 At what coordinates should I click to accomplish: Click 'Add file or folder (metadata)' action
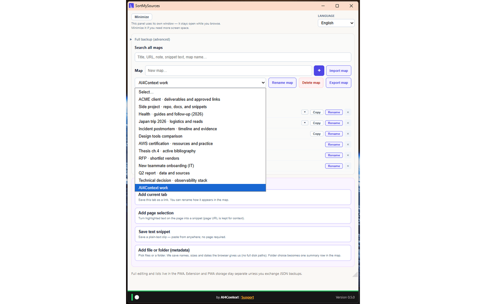pos(243,253)
